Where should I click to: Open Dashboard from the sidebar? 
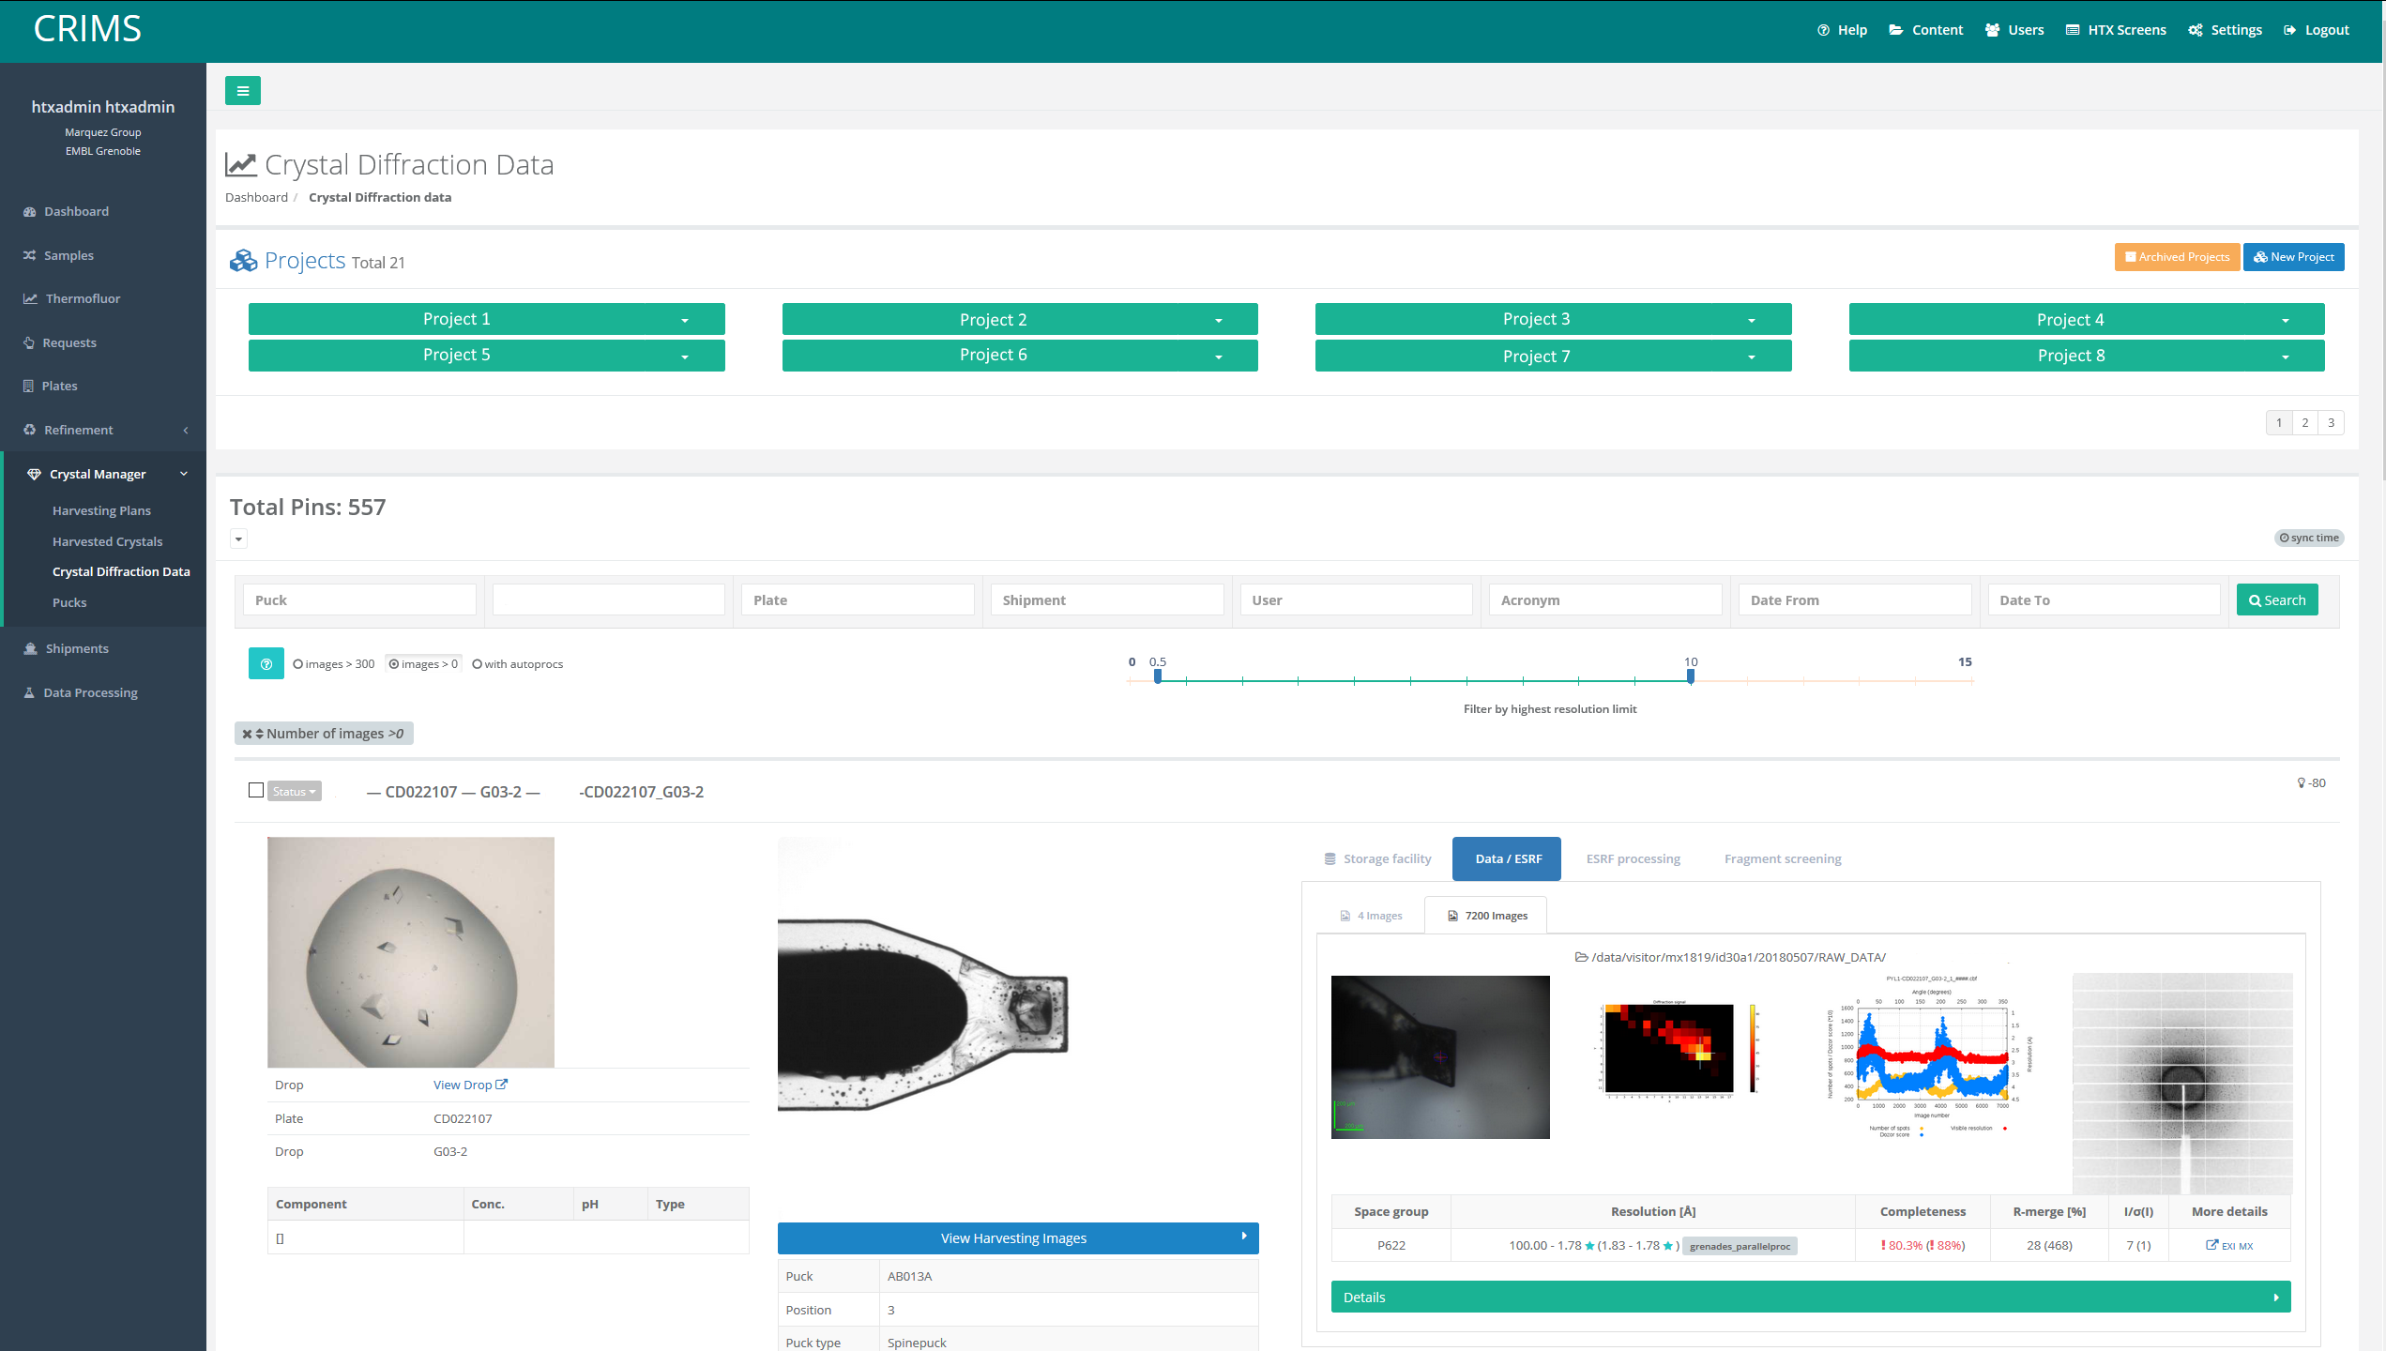coord(76,211)
